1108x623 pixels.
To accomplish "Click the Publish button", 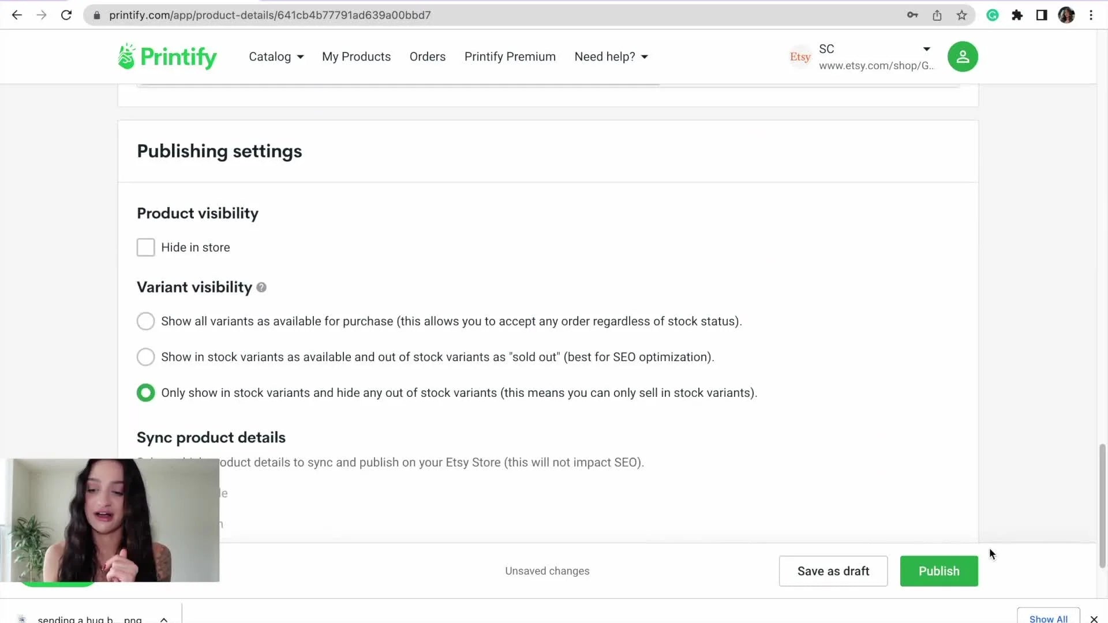I will click(x=939, y=571).
